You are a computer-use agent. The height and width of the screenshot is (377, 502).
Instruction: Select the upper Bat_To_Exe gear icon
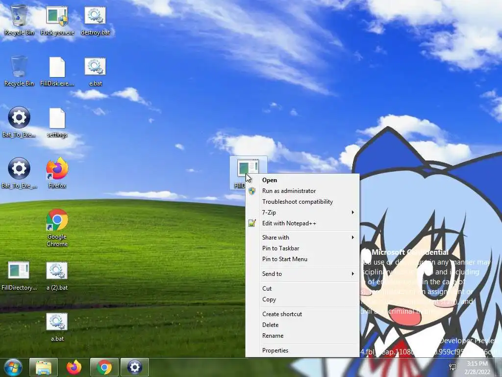click(x=19, y=122)
